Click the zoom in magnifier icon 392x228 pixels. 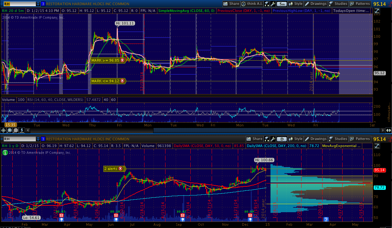(x=9, y=131)
